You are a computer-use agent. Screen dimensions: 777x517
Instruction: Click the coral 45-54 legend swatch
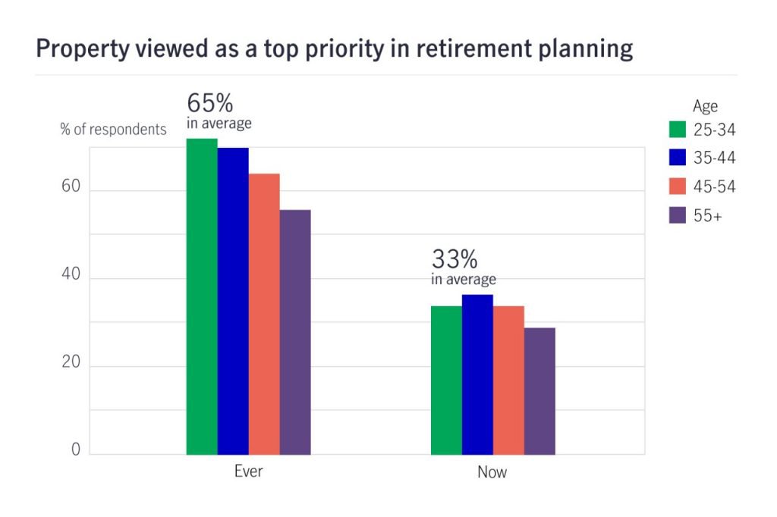[678, 186]
